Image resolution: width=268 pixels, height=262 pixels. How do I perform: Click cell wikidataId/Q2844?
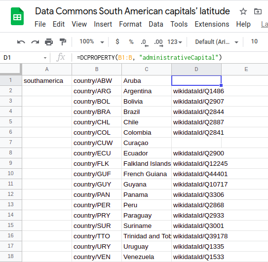[x=196, y=112]
